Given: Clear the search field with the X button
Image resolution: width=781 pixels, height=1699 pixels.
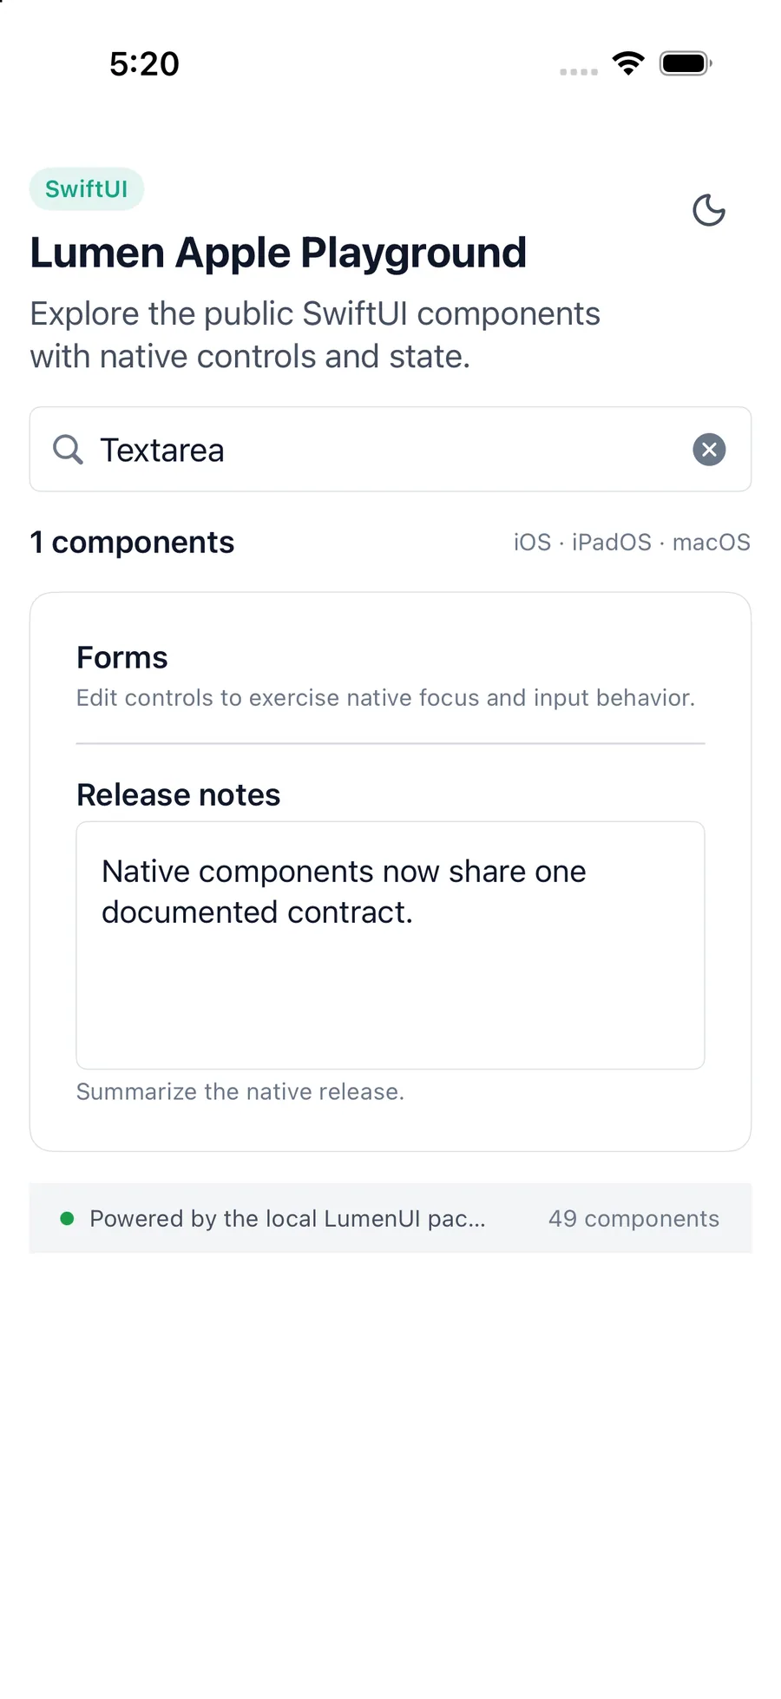Looking at the screenshot, I should click(709, 450).
